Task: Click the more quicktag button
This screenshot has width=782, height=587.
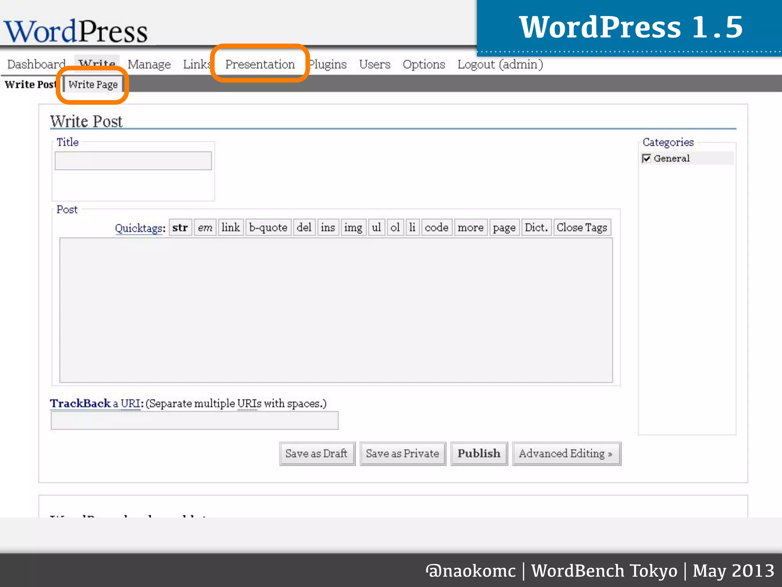Action: coord(470,228)
